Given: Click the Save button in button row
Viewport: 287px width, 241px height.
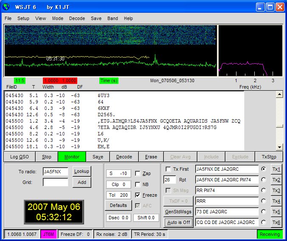Looking at the screenshot, I should coord(98,157).
